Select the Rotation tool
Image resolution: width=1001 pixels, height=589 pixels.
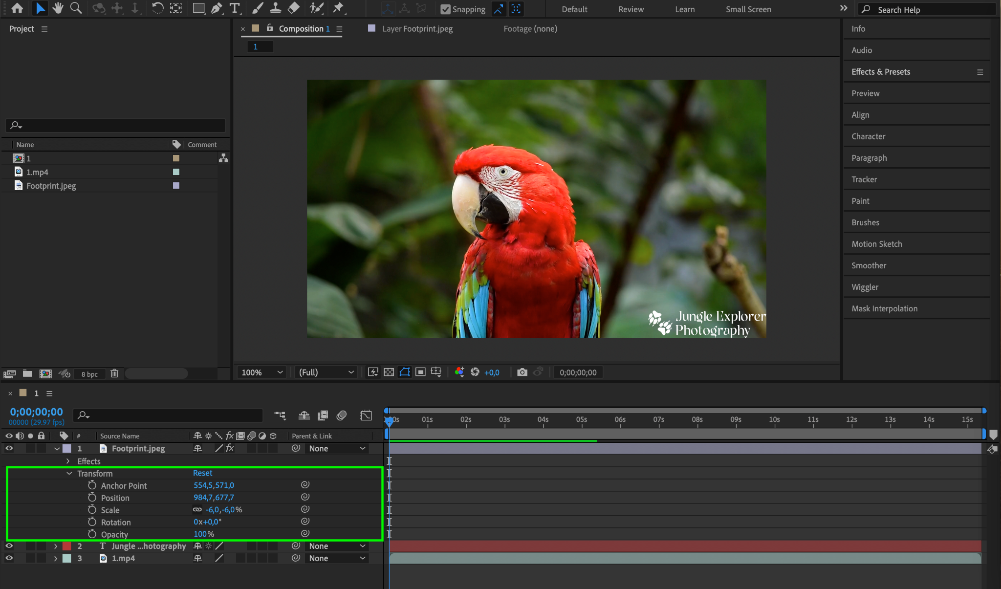pos(157,8)
